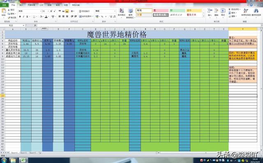
Task: Toggle Italic formatting
Action: click(23, 16)
